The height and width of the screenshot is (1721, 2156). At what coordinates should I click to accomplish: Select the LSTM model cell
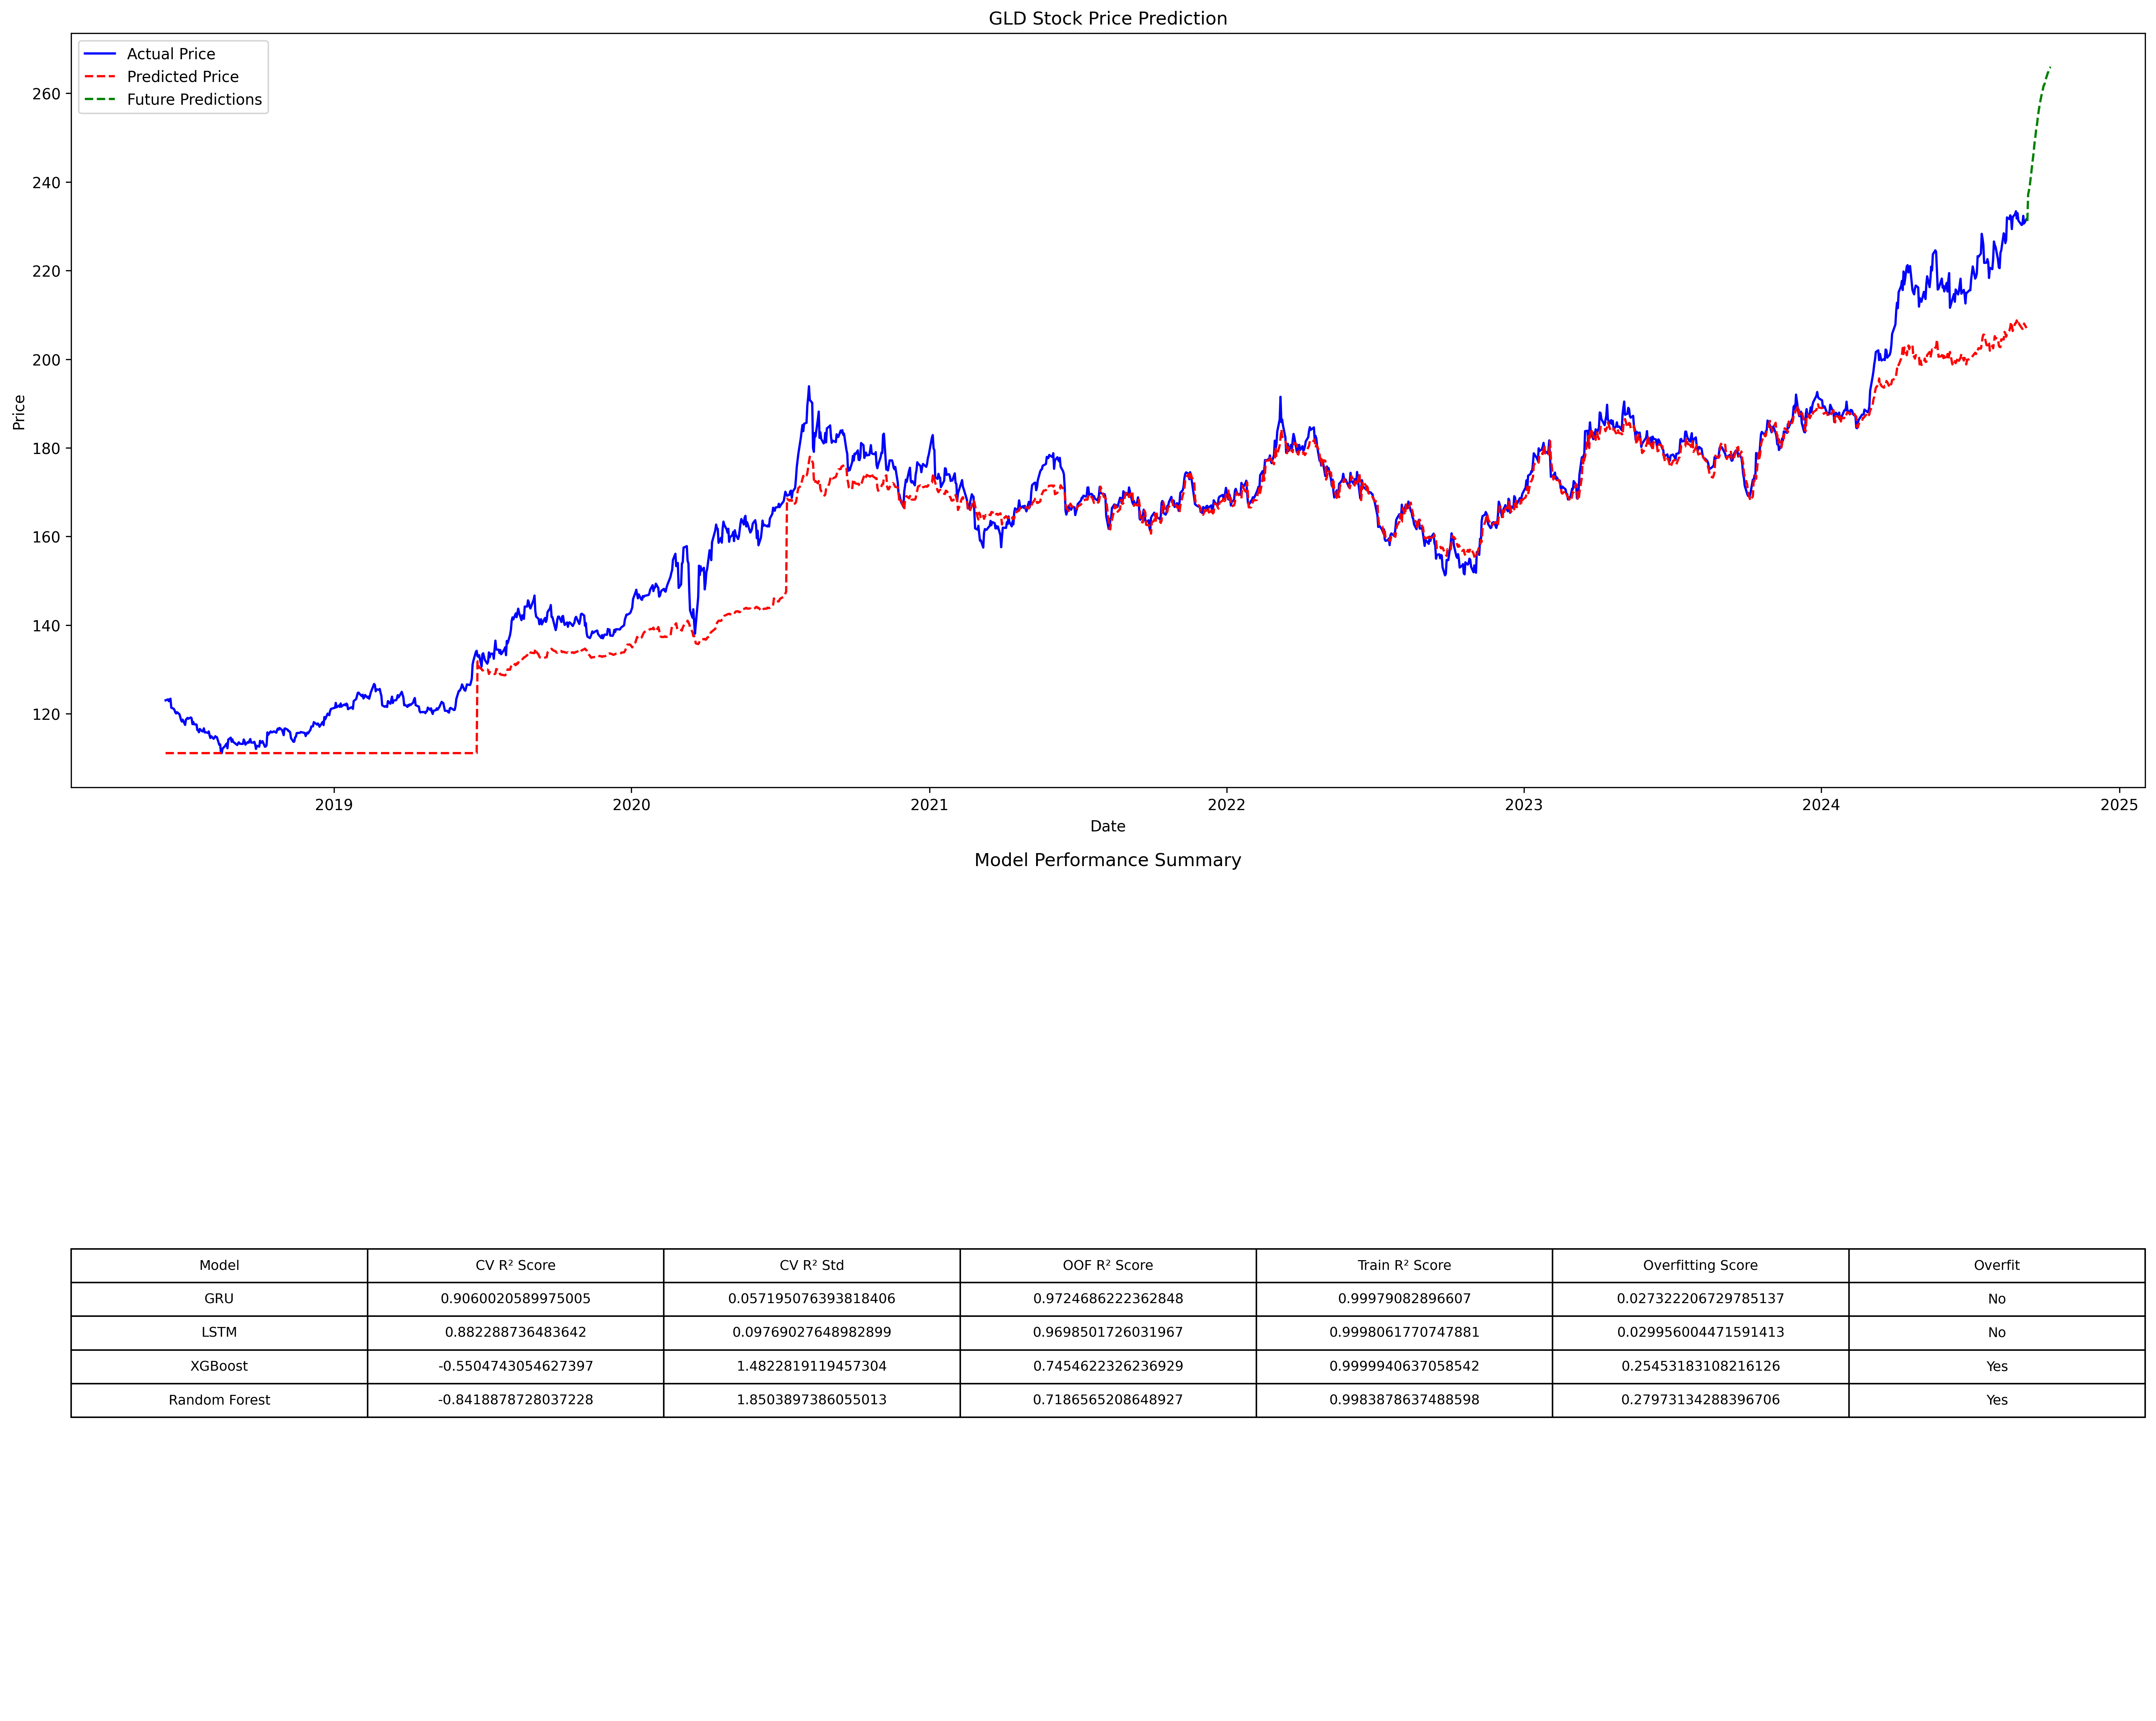pos(219,1333)
